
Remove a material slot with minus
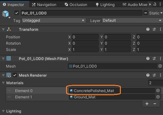[x=155, y=104]
